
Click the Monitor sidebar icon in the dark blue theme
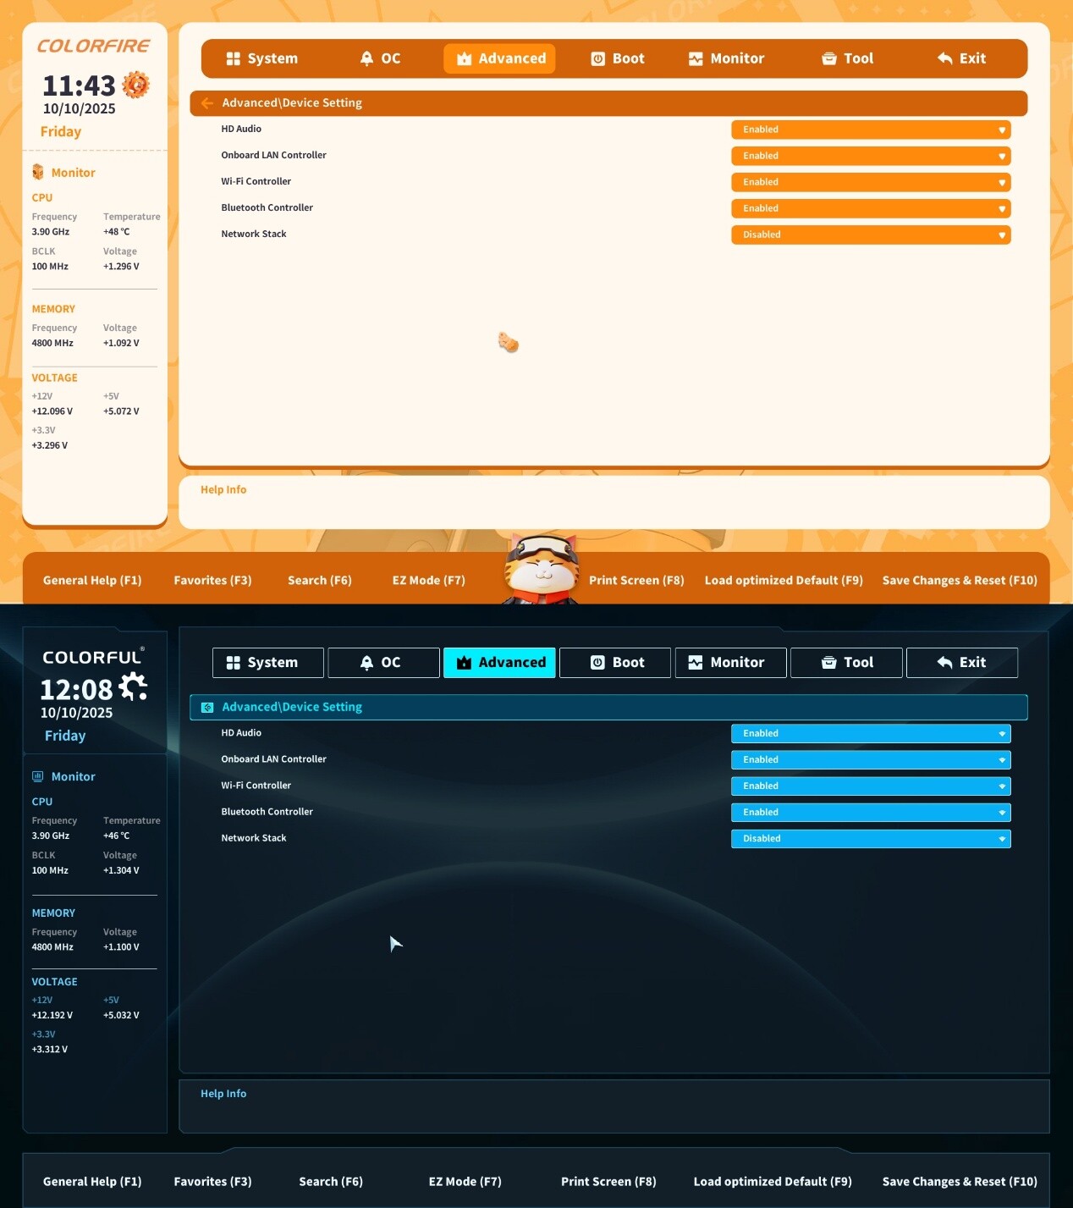point(38,776)
